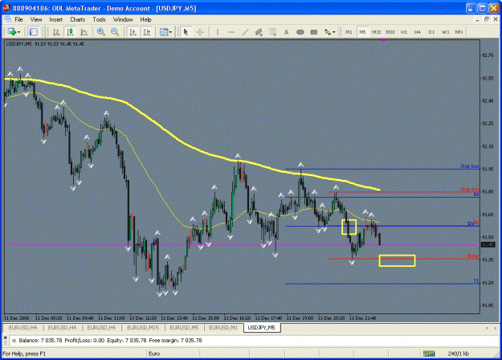Click the Euro profile status field
The width and height of the screenshot is (502, 360).
154,354
